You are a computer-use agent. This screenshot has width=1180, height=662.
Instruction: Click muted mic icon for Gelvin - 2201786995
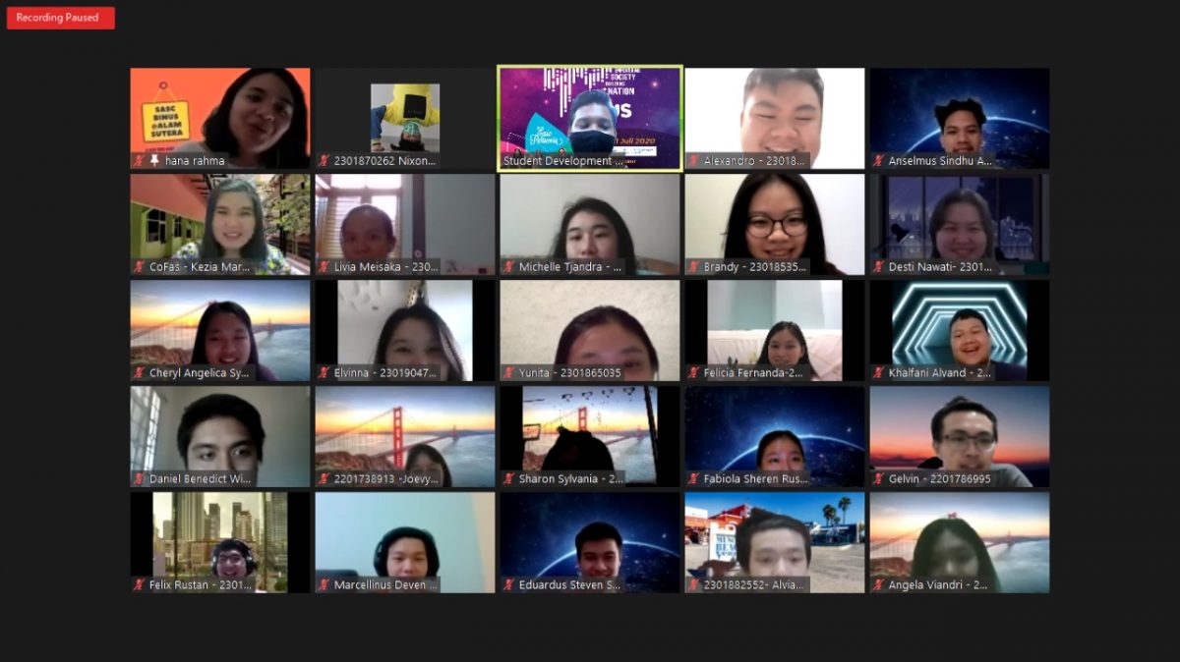879,478
